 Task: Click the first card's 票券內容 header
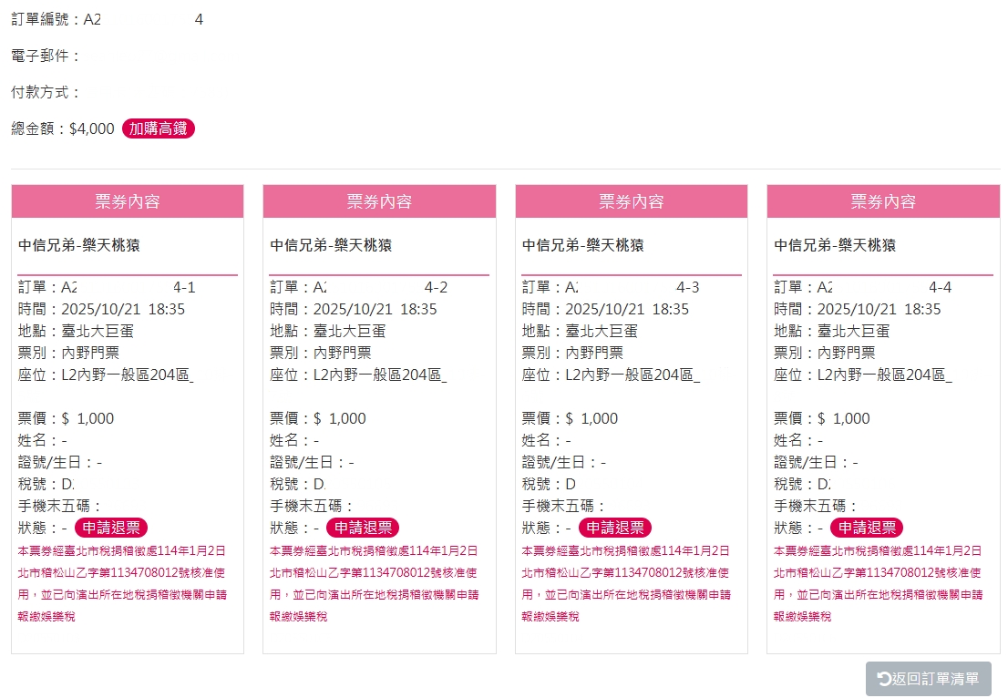tap(128, 201)
